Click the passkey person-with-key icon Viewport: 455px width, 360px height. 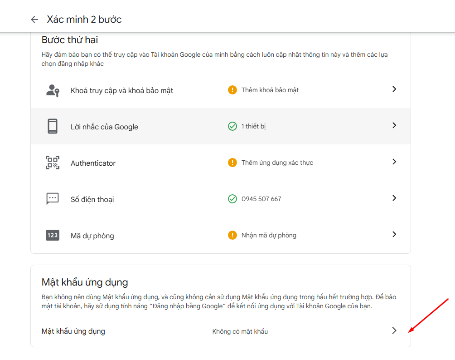tap(53, 90)
